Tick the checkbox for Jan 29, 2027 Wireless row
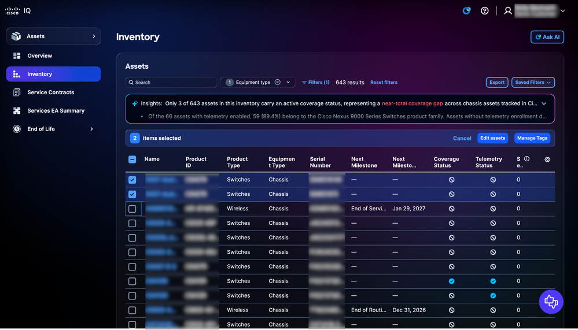 (132, 209)
